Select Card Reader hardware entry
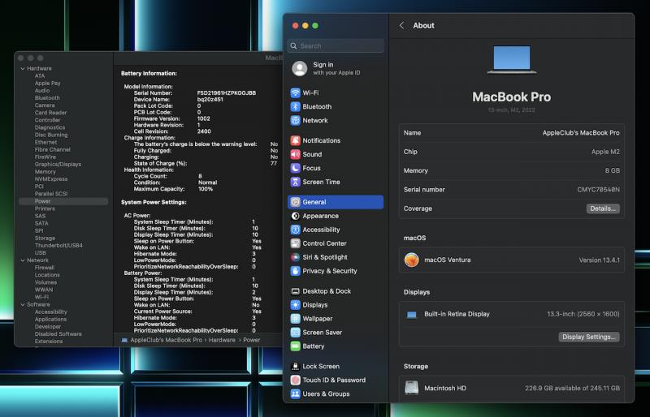The width and height of the screenshot is (650, 417). [x=50, y=113]
